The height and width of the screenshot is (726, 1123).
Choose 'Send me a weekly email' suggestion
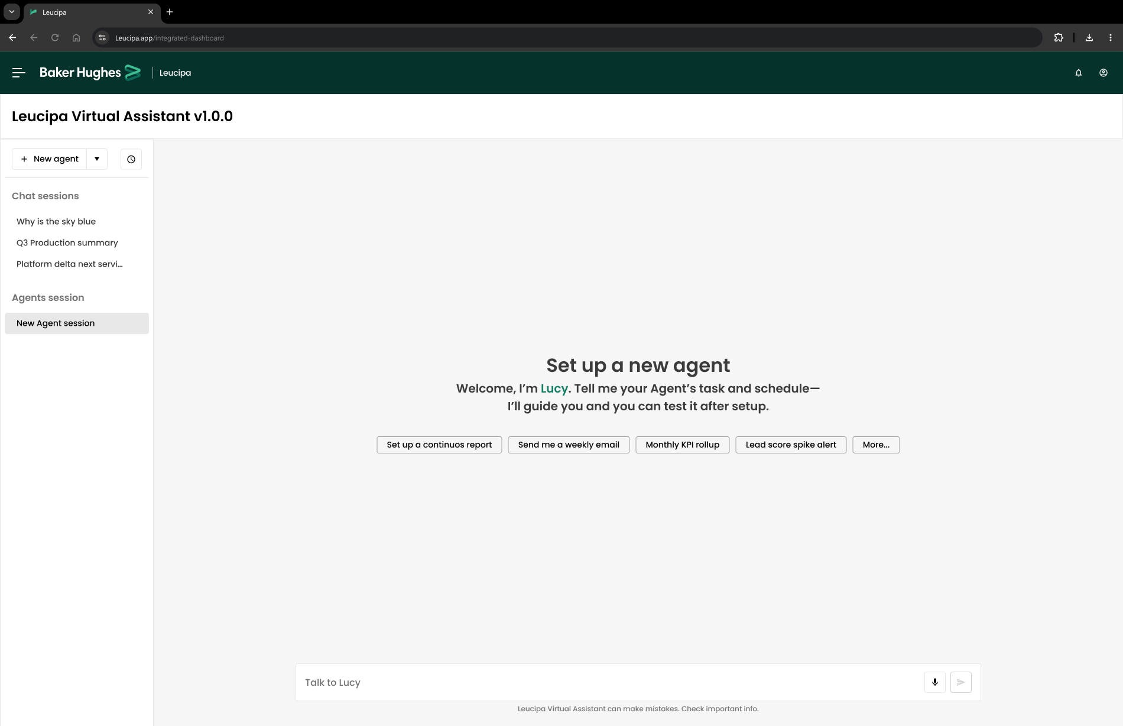click(569, 445)
